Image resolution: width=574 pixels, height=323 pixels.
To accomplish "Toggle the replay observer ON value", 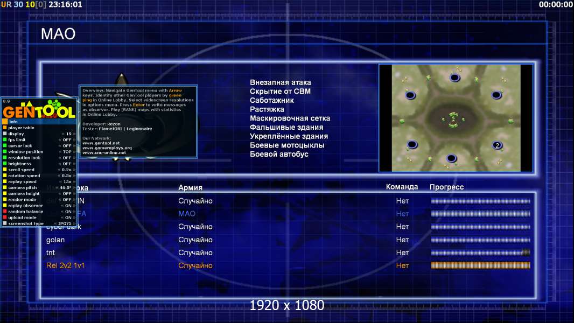I will click(x=68, y=206).
